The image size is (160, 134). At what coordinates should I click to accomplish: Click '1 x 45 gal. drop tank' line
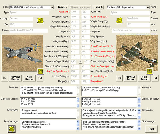click(91, 102)
